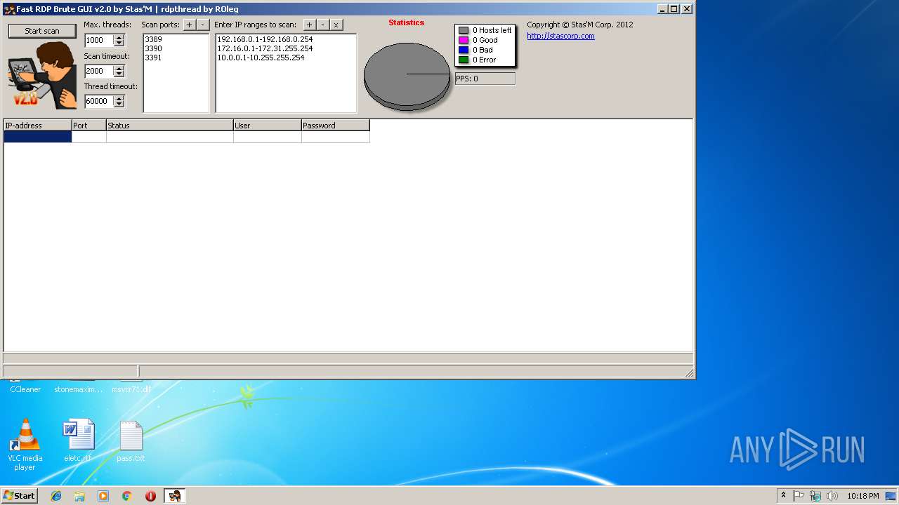
Task: Click the User column header
Action: coord(268,126)
